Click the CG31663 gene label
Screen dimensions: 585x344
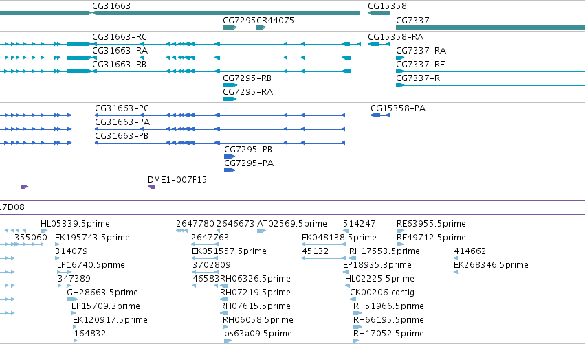[x=111, y=6]
